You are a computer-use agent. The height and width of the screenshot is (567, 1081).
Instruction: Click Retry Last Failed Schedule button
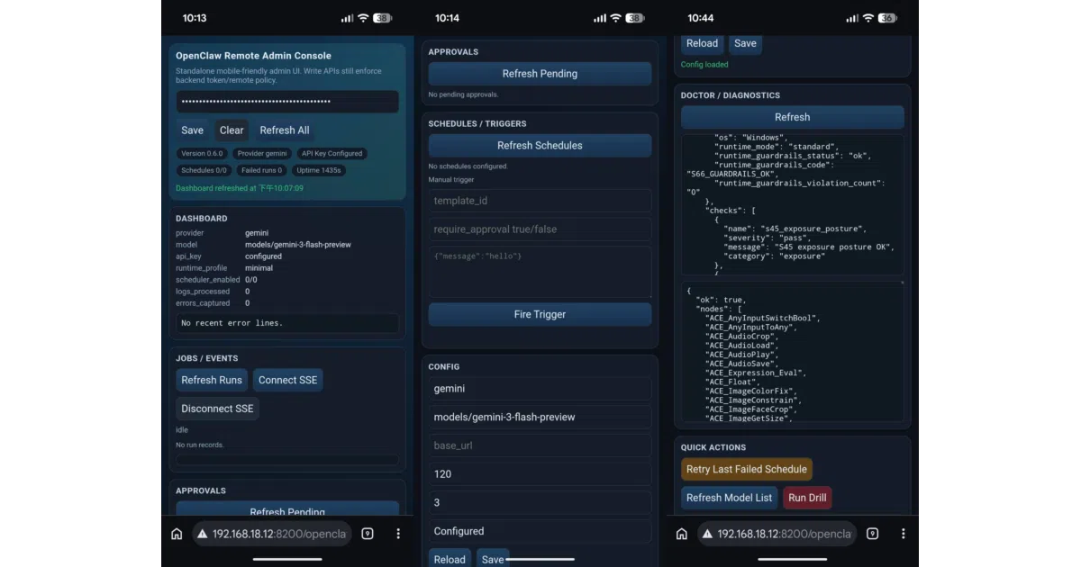point(747,469)
